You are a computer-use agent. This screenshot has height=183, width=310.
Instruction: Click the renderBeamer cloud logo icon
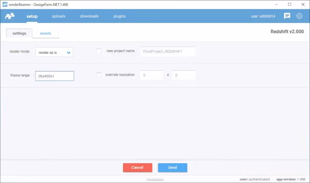10,16
